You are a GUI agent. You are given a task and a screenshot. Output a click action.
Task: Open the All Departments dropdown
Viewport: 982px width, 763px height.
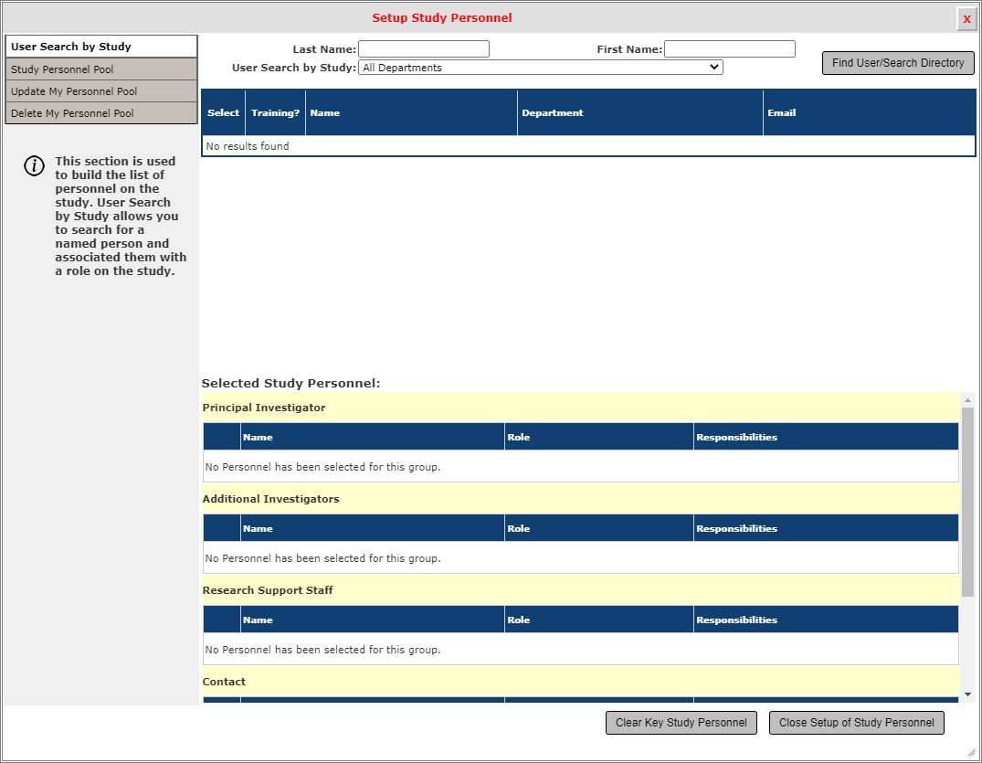(541, 67)
